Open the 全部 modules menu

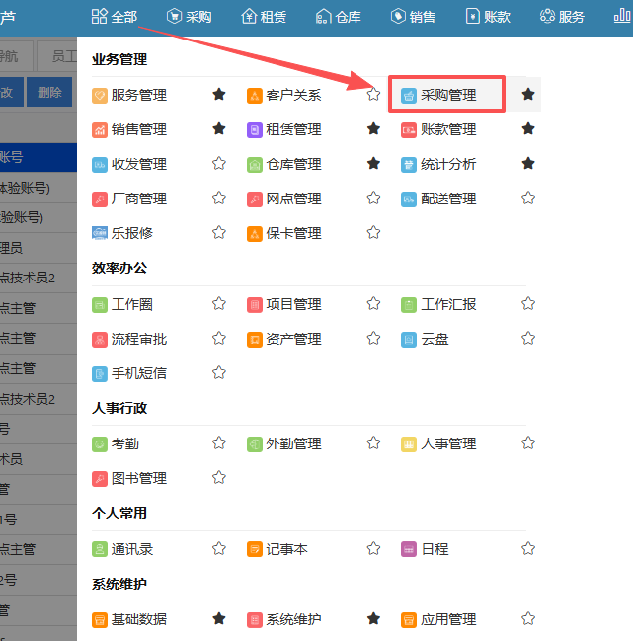(114, 16)
